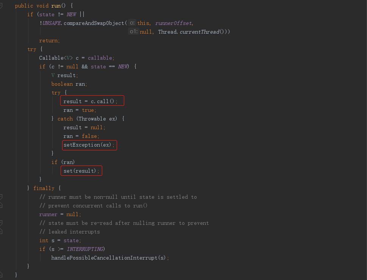Click the 'set(result);' call
The height and width of the screenshot is (280, 367).
tap(81, 171)
